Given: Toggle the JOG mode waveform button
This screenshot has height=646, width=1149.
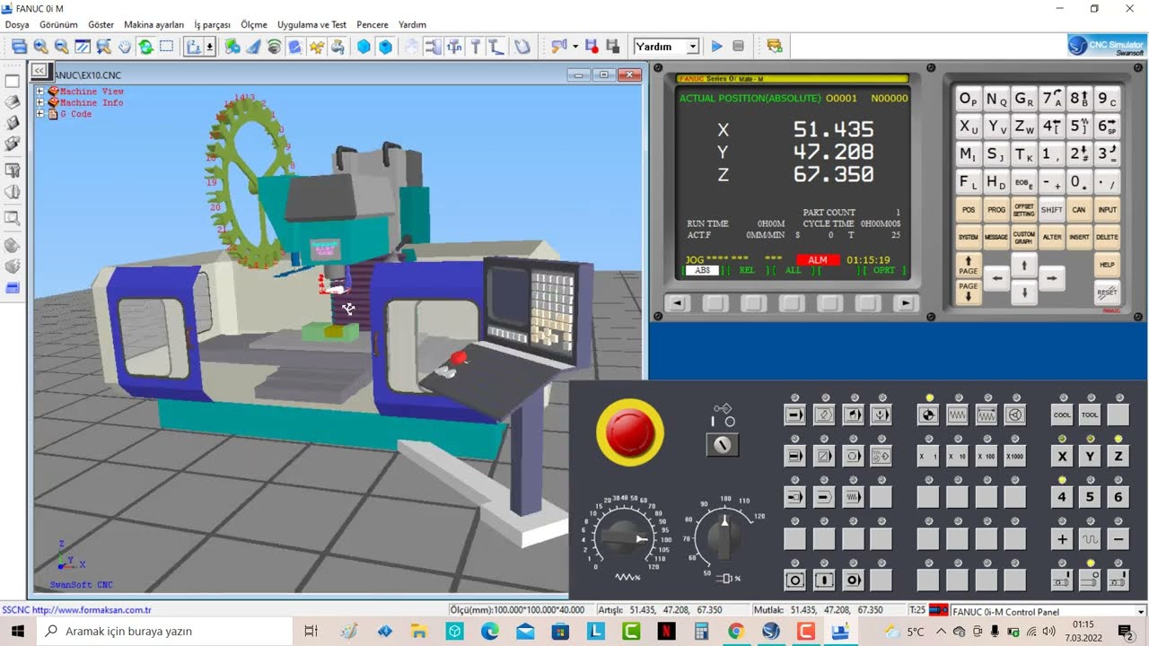Looking at the screenshot, I should (x=957, y=415).
